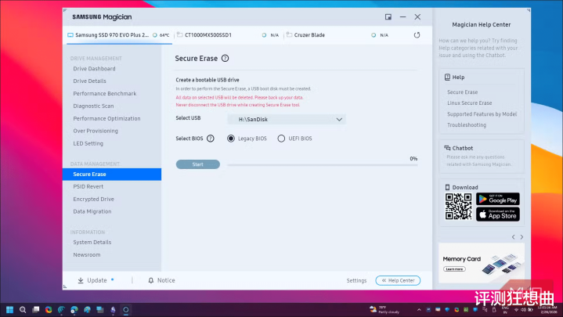Screen dimensions: 563x317
Task: Open Task View in the taskbar
Action: tap(35, 310)
